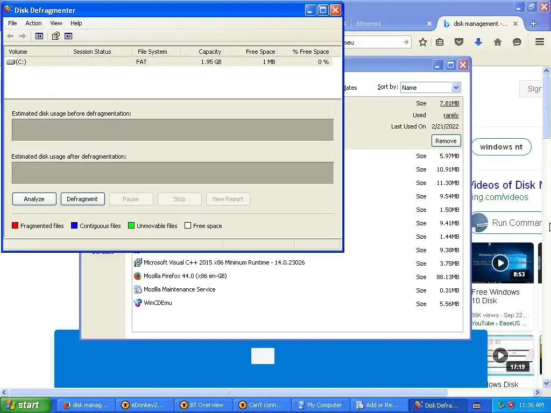Click the Safely Remove Hardware tray icon
This screenshot has width=551, height=413.
[x=501, y=405]
